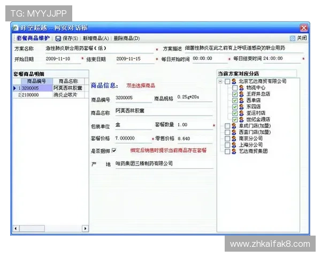Click user icon next to 王府井总店
The width and height of the screenshot is (321, 257).
(x=241, y=94)
